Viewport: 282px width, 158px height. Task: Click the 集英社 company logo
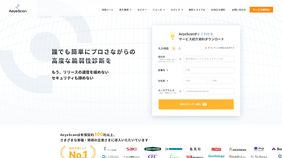pyautogui.click(x=196, y=148)
